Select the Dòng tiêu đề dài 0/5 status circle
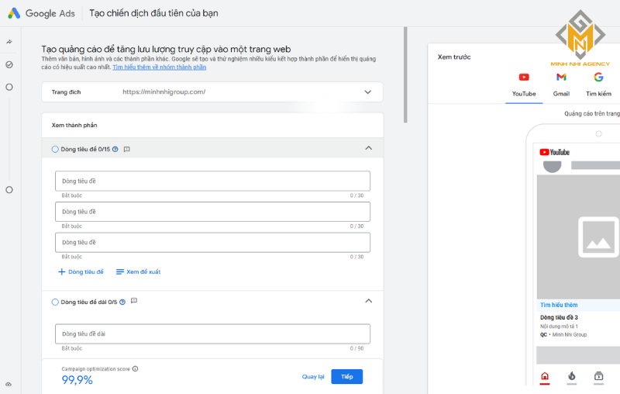Image resolution: width=620 pixels, height=394 pixels. (x=55, y=302)
